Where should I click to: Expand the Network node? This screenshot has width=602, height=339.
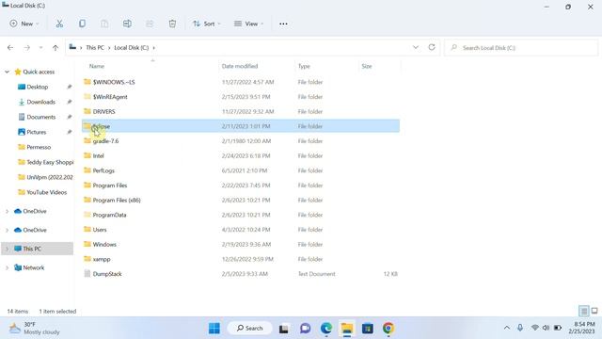(x=7, y=267)
